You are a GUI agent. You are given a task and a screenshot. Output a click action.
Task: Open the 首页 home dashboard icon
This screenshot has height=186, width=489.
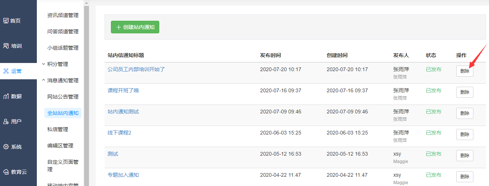6,21
